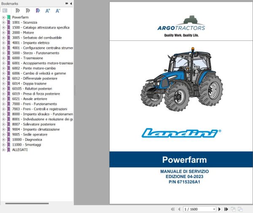Select the 11000 Smontaggi bookmark icon
This screenshot has height=213, width=253.
[9, 145]
